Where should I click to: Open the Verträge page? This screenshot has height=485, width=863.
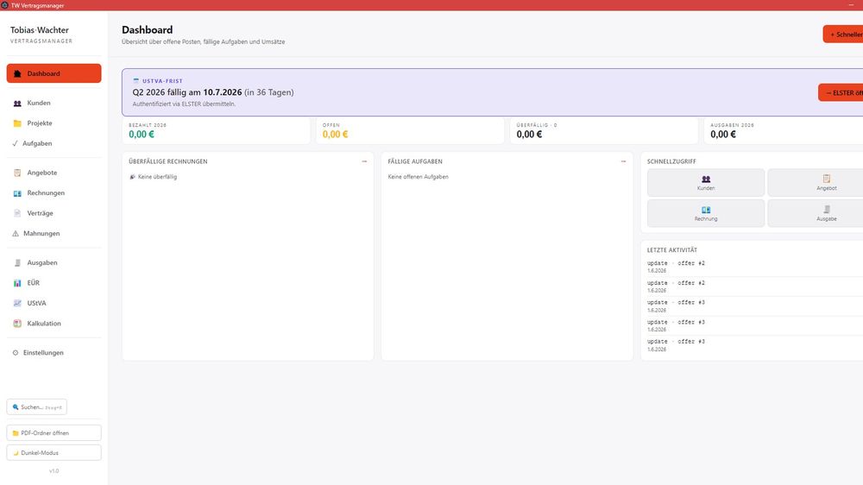54,213
